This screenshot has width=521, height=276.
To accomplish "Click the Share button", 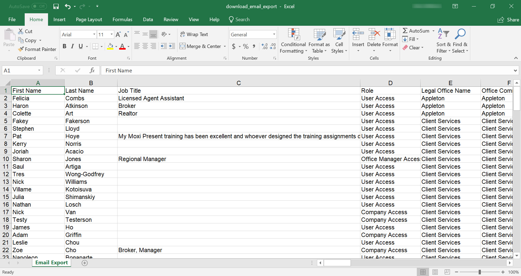I will [509, 20].
